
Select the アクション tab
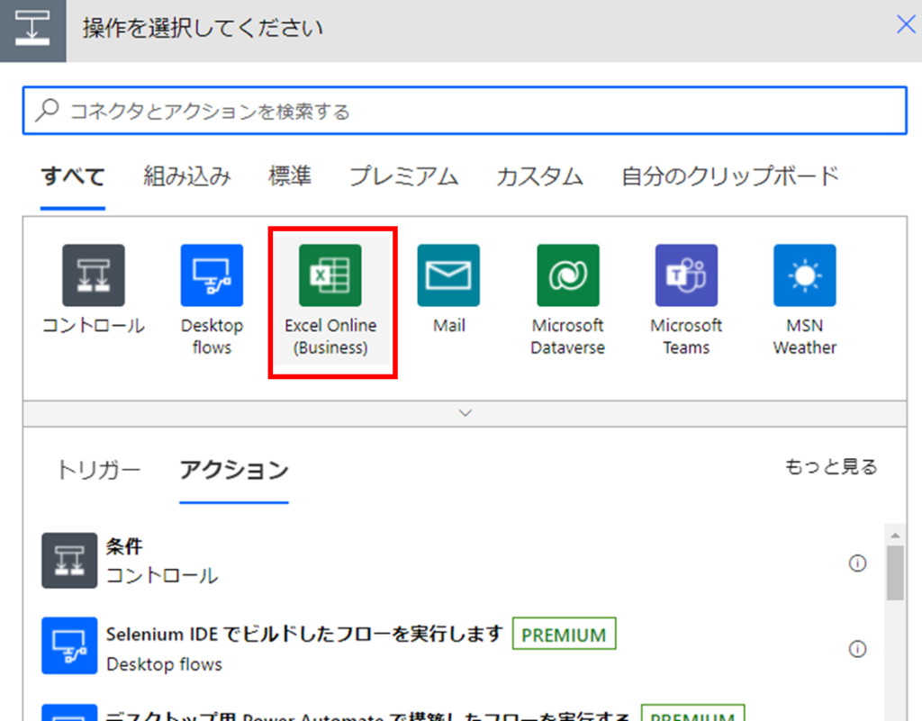(234, 470)
